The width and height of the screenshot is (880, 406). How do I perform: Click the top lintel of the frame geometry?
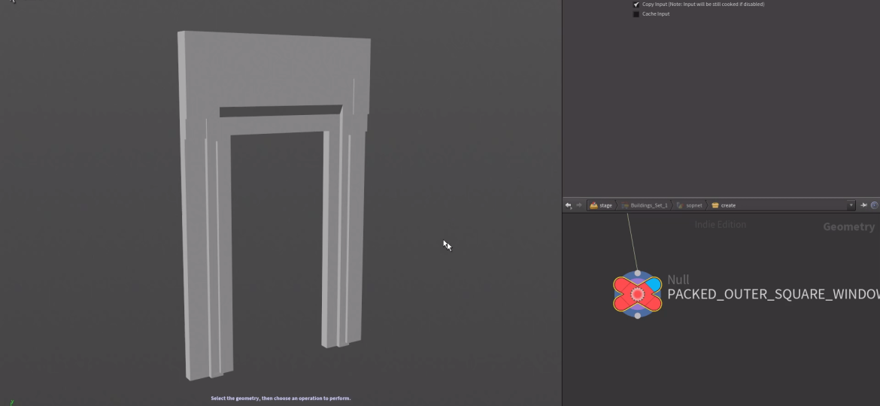pos(275,71)
